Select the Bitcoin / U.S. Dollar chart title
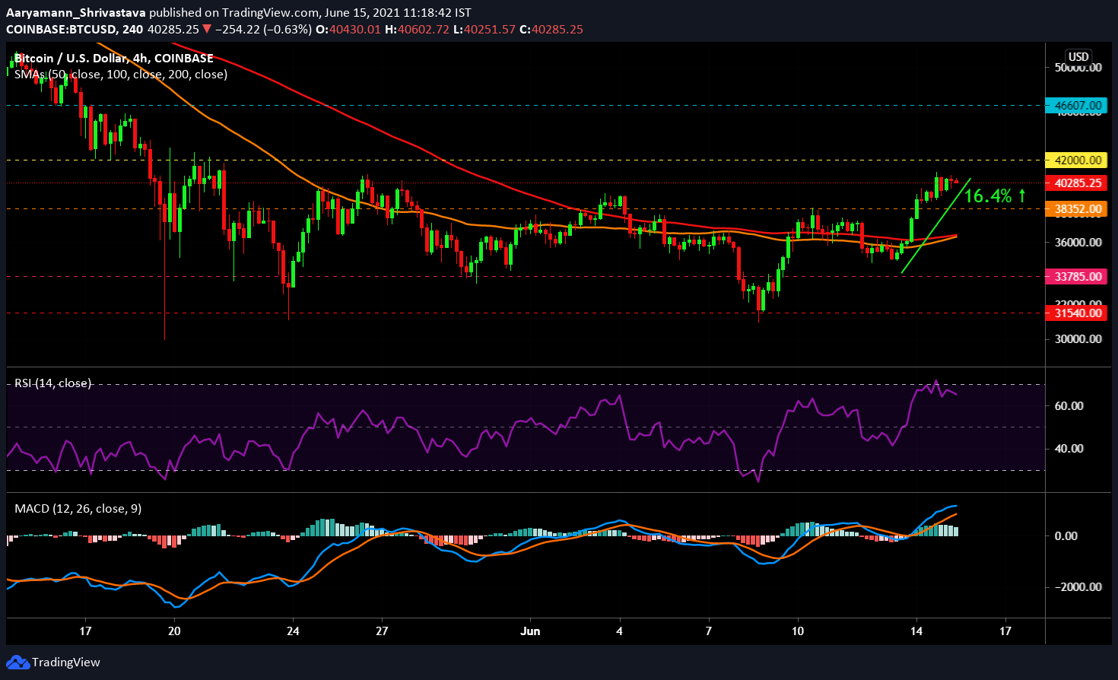The image size is (1118, 680). [x=114, y=58]
